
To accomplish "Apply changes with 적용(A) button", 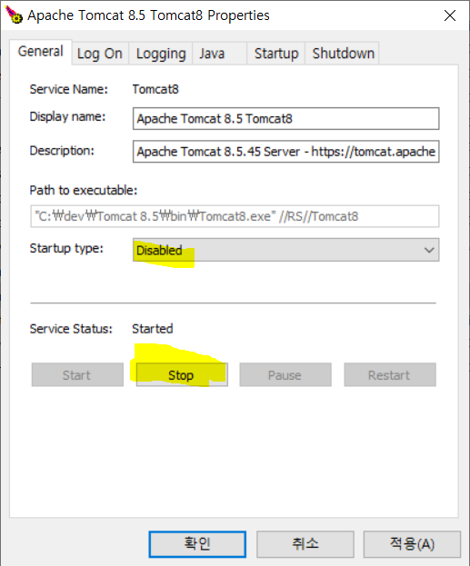I will pos(412,544).
